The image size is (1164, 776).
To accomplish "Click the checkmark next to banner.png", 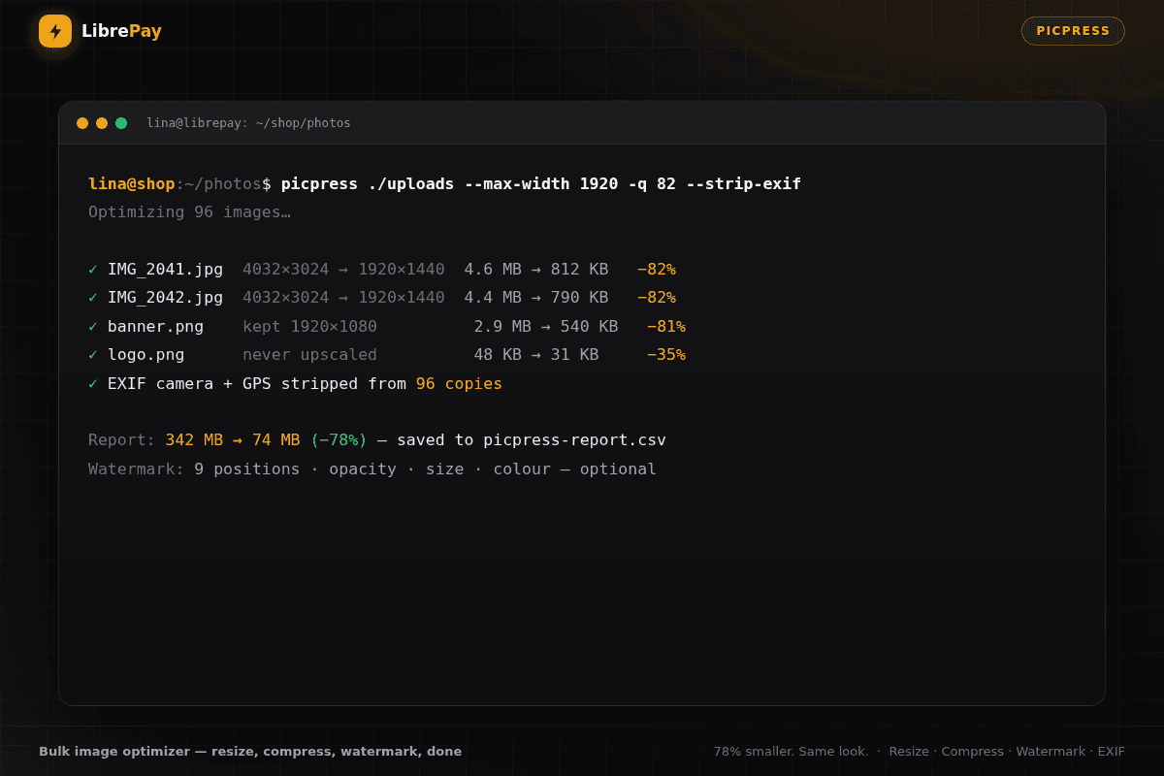I will [x=93, y=327].
